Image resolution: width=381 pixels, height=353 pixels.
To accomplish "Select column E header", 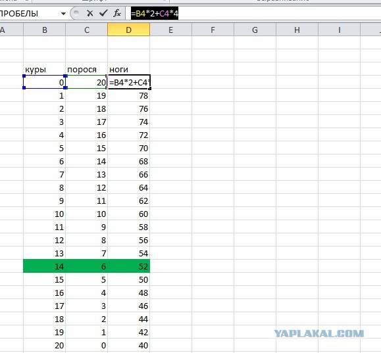I will click(171, 30).
